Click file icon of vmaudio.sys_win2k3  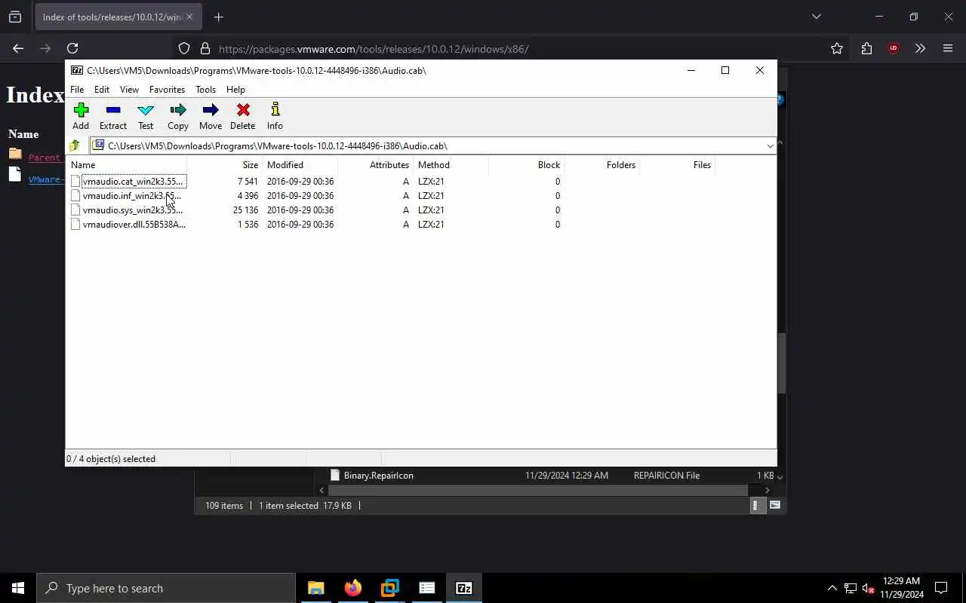(75, 210)
